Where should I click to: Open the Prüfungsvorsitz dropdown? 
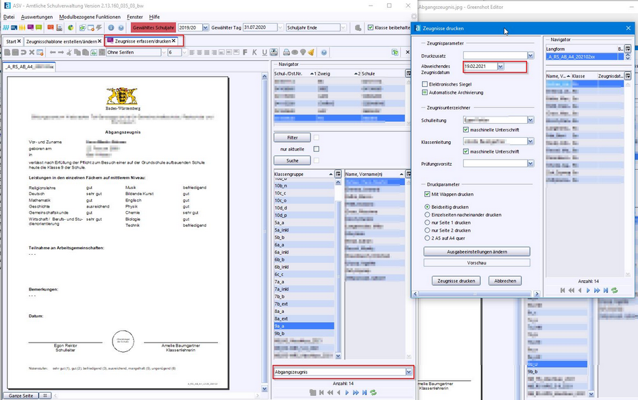(530, 164)
